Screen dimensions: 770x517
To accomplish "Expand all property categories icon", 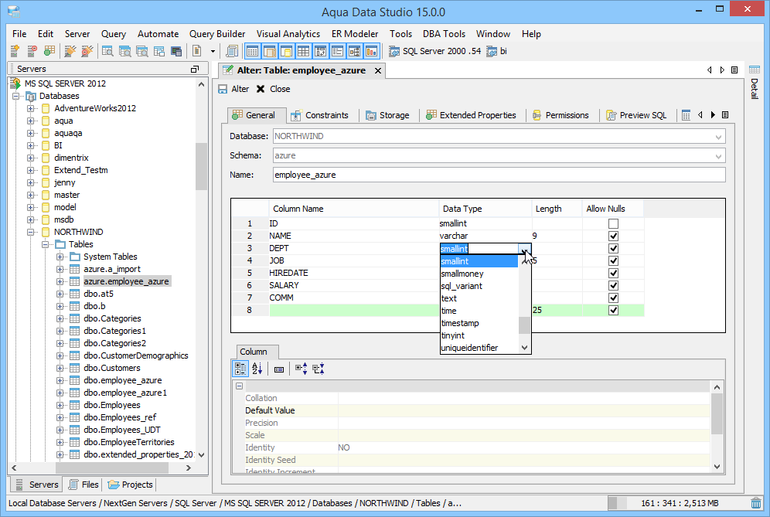I will tap(301, 369).
